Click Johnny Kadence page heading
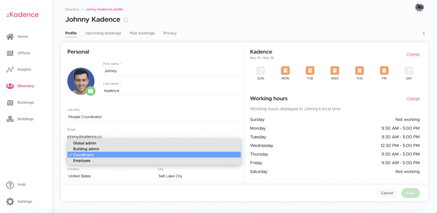Image resolution: width=437 pixels, height=213 pixels. click(x=93, y=20)
